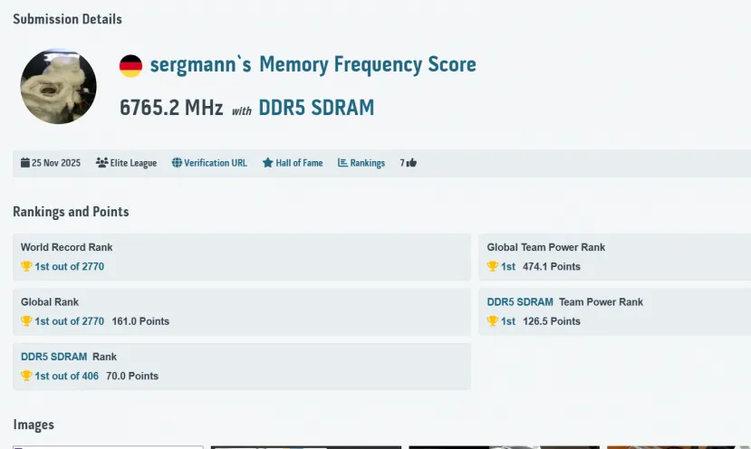Open the DDR5 SDRAM hardware heading link
Screen dimensions: 751x449
coord(316,108)
